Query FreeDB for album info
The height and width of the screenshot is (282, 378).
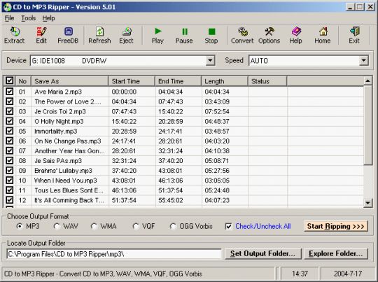point(68,36)
